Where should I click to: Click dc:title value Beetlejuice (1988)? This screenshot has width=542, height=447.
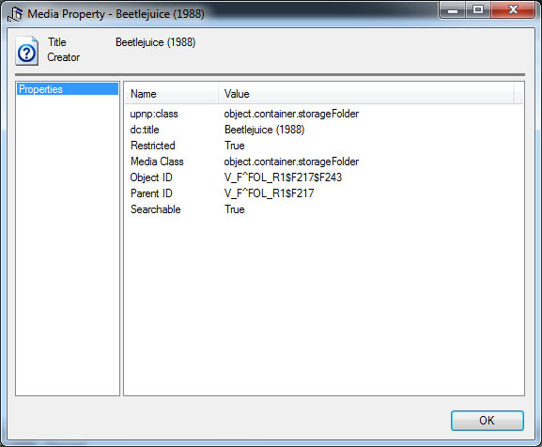point(265,130)
